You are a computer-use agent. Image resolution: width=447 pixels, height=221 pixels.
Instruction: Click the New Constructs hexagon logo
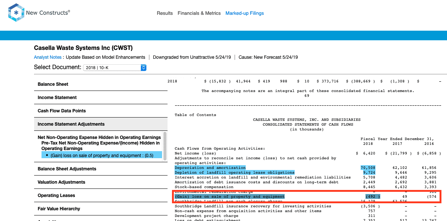point(16,13)
